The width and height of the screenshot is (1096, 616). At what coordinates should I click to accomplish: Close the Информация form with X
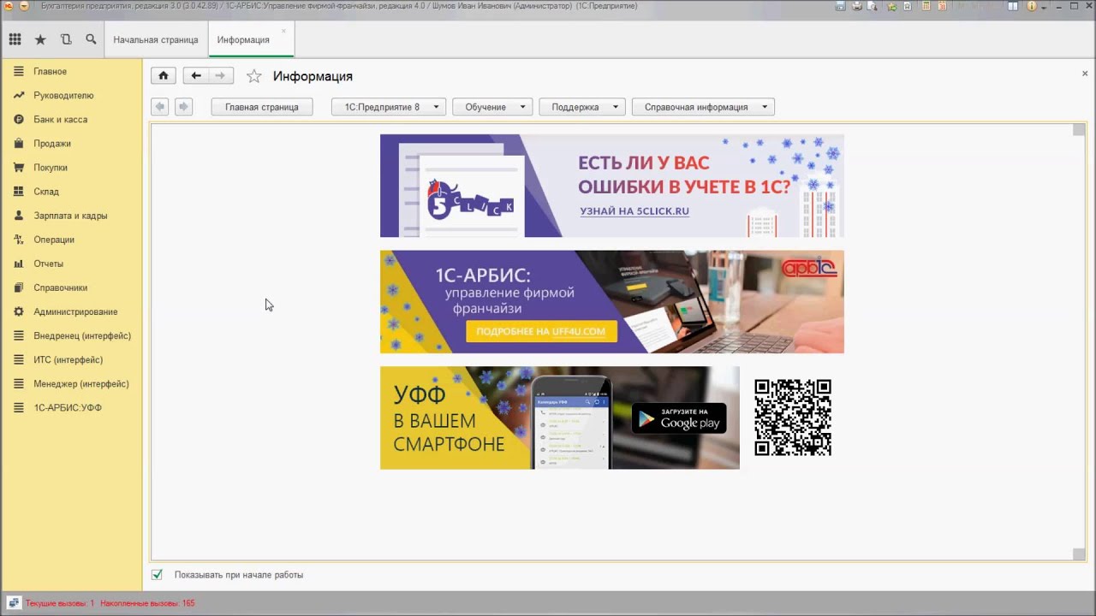[1085, 74]
